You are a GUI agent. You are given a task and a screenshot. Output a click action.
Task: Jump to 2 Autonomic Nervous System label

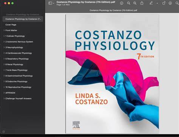pos(19,42)
